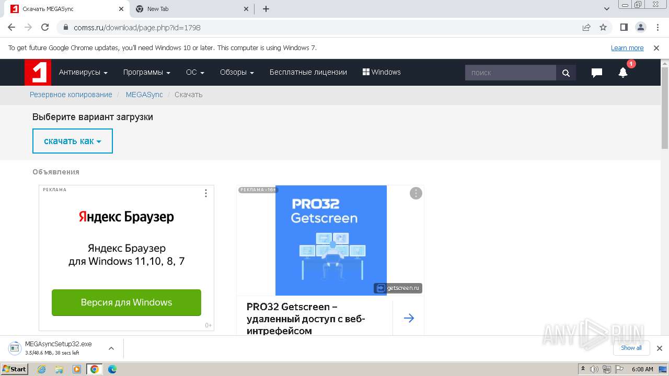Click the 6:08 AM taskbar clock
The height and width of the screenshot is (376, 669).
click(x=642, y=369)
